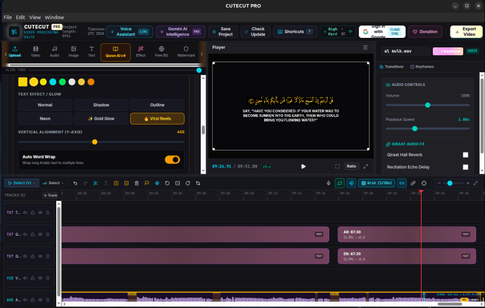Click the Volume slider in Audio Controls
The height and width of the screenshot is (308, 485).
pos(428,105)
